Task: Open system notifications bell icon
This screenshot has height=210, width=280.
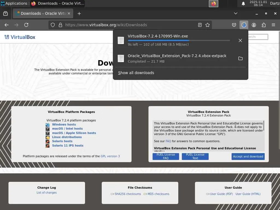Action: pos(243,4)
